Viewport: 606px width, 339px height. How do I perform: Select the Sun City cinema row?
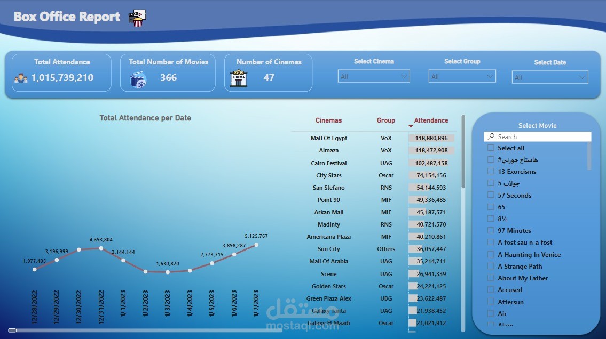coord(373,249)
